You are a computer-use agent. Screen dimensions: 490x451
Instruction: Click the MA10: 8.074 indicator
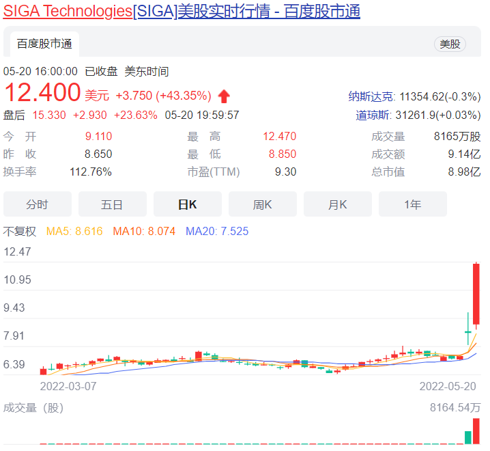coord(144,231)
